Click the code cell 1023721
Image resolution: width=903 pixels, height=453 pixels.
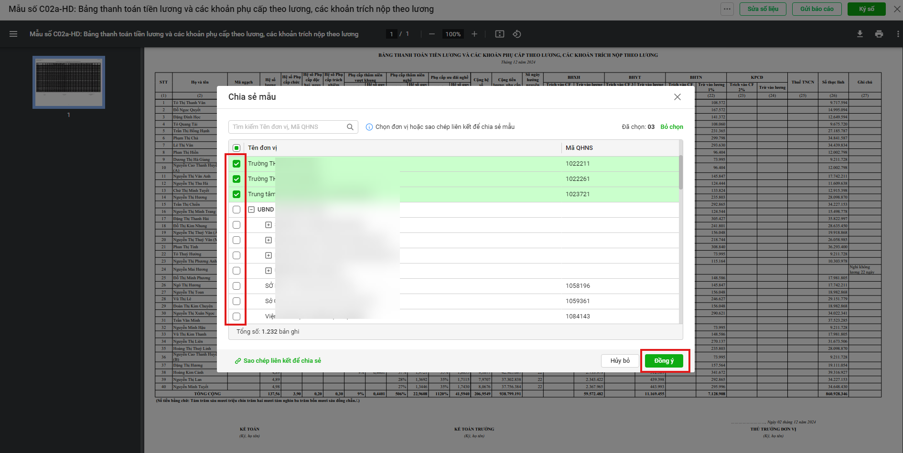point(578,194)
